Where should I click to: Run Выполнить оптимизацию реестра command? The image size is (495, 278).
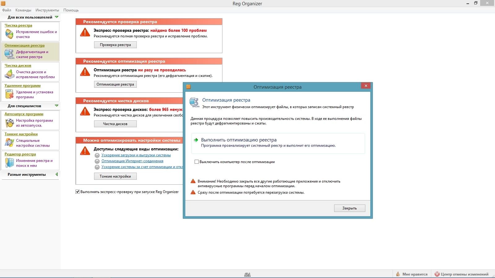pos(278,143)
